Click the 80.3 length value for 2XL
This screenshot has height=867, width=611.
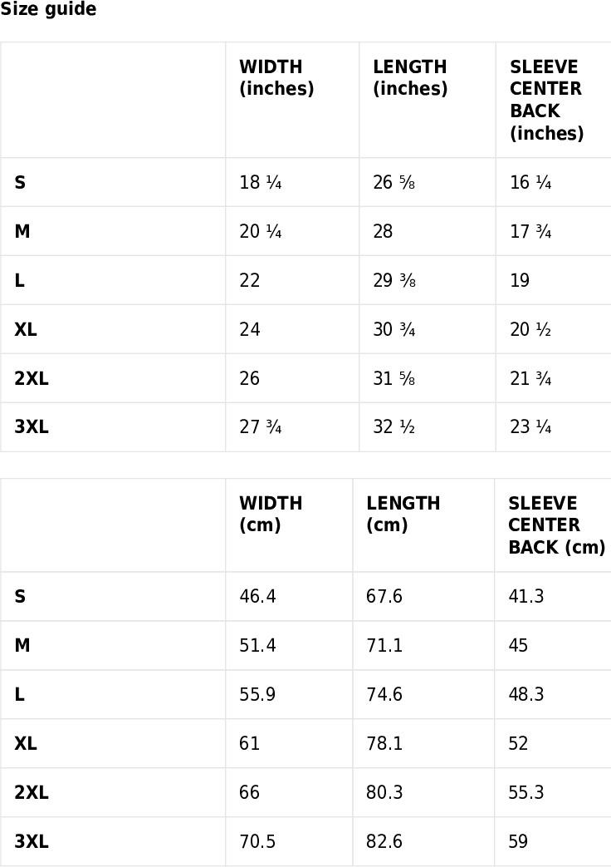(384, 792)
